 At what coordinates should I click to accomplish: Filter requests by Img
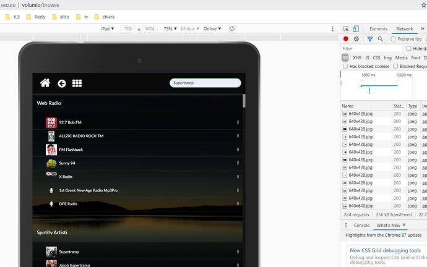[387, 57]
